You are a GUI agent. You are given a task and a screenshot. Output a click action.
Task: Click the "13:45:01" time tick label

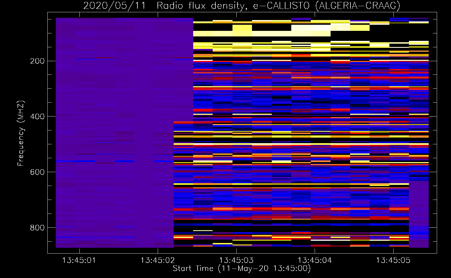click(79, 260)
